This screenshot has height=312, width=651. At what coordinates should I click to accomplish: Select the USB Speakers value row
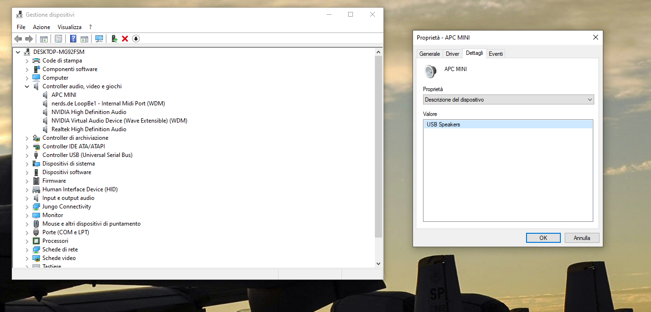pos(508,125)
